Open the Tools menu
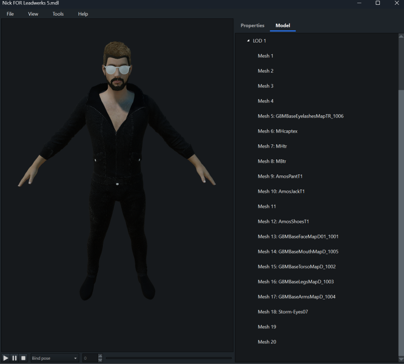This screenshot has width=404, height=364. click(58, 14)
